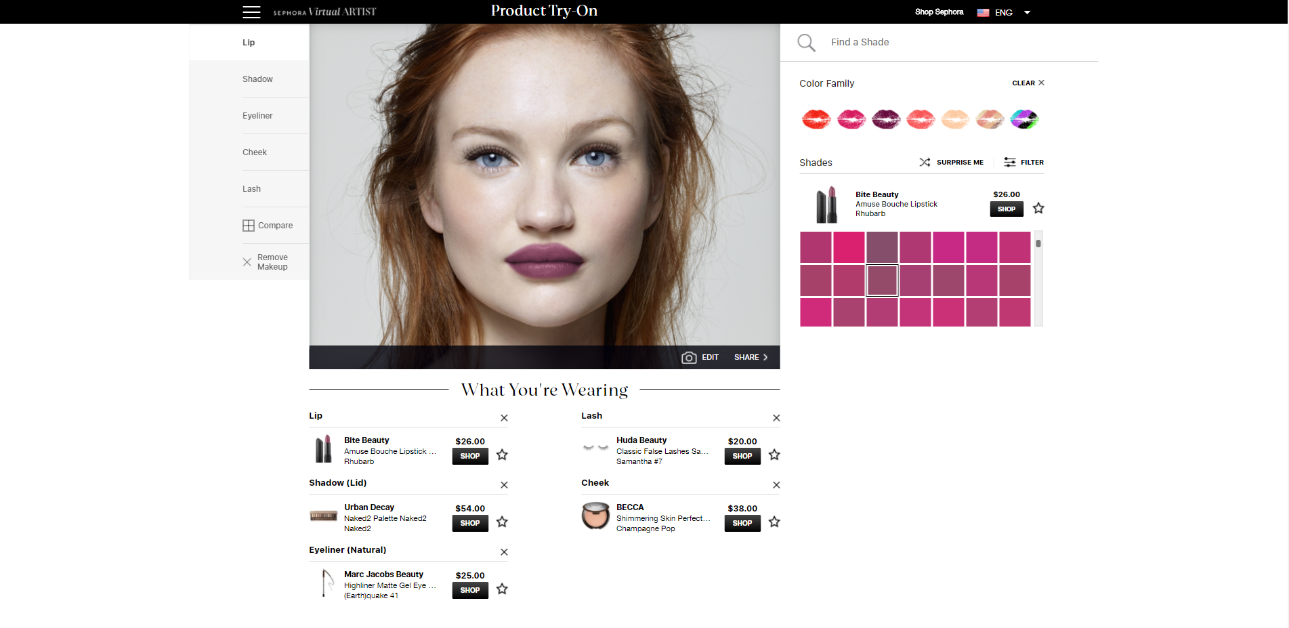Click the Shop Sephora link
1289x628 pixels.
tap(939, 12)
